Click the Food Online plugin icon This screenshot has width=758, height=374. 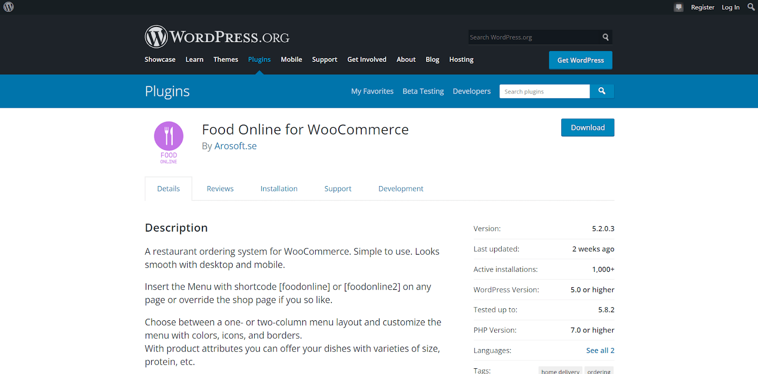168,142
